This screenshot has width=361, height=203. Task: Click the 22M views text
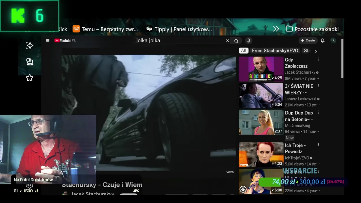coord(294,191)
